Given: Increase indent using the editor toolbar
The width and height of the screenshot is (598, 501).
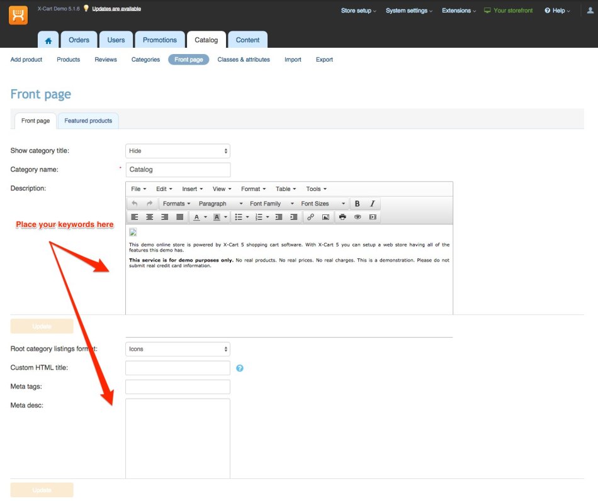Looking at the screenshot, I should (x=293, y=217).
